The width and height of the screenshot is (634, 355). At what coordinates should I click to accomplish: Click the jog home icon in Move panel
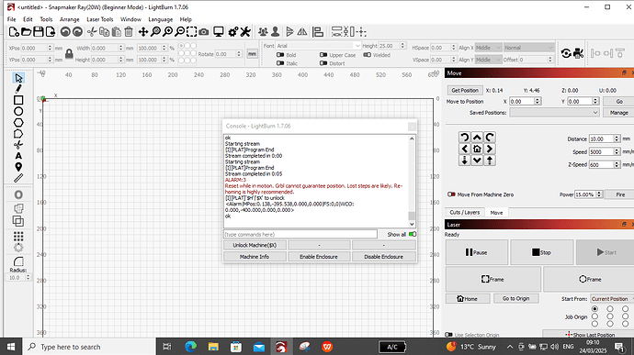pyautogui.click(x=477, y=149)
